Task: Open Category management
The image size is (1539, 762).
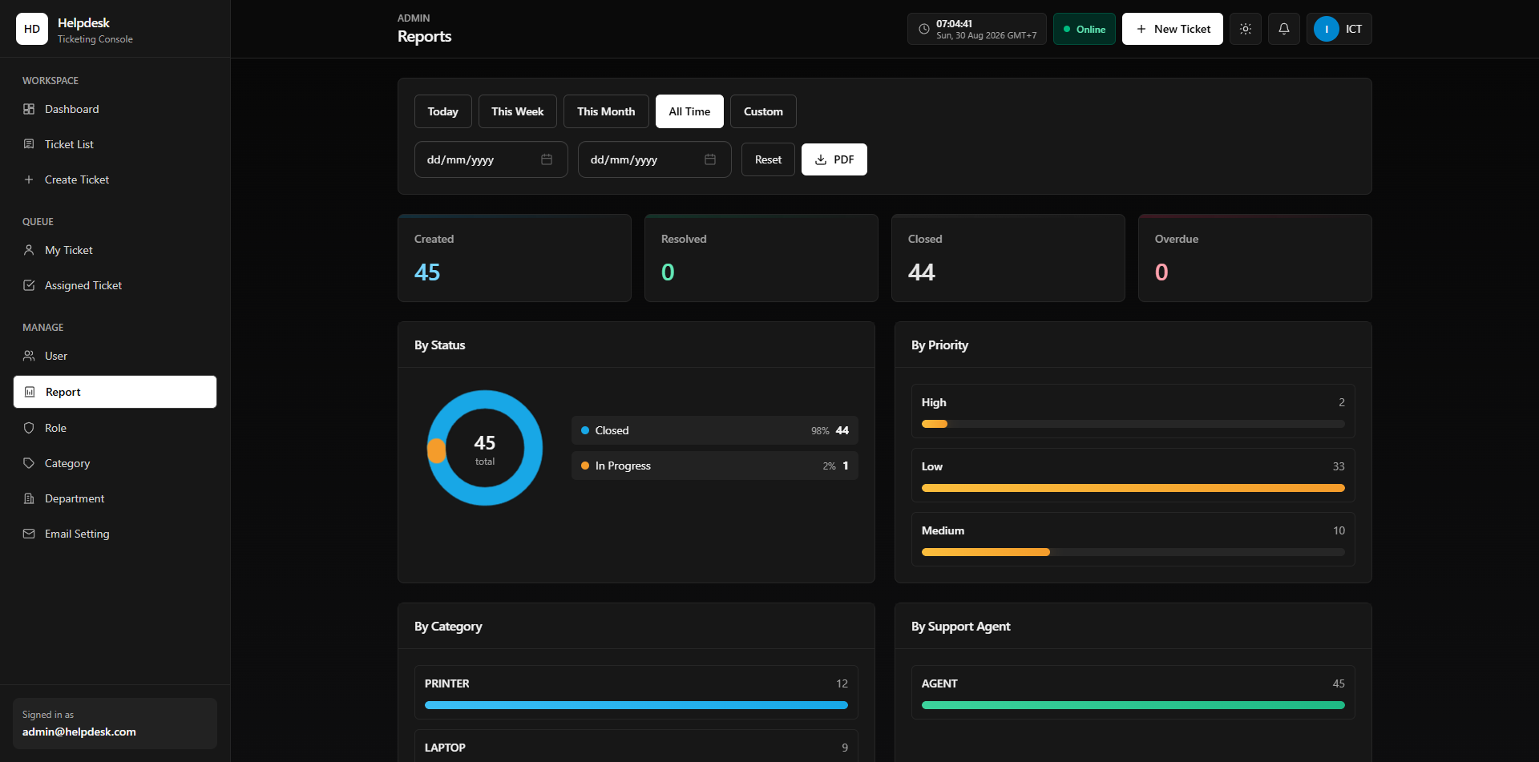Action: click(x=115, y=463)
